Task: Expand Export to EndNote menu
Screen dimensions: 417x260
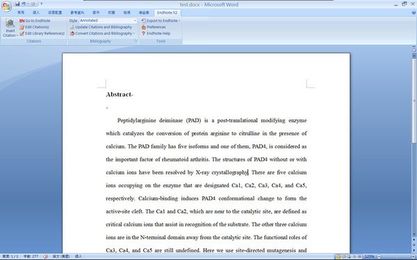Action: point(161,20)
